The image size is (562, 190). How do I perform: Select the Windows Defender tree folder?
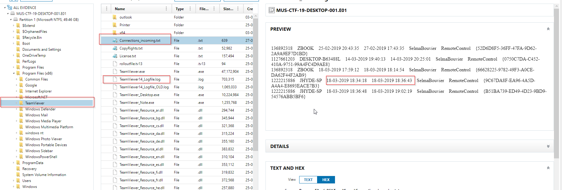tap(40, 109)
